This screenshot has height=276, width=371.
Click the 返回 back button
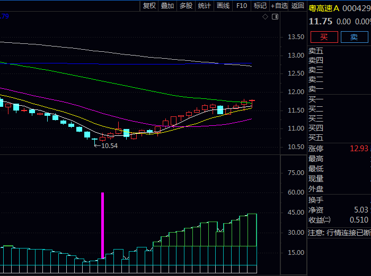click(298, 6)
